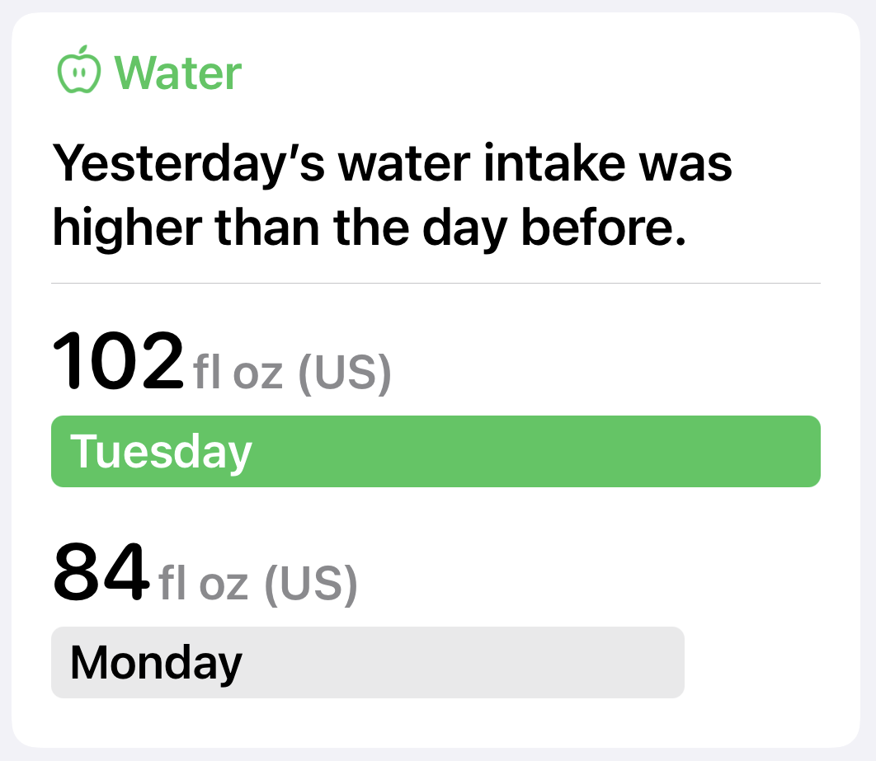
Task: Click the text 'higher than the day before.'
Action: pyautogui.click(x=370, y=230)
